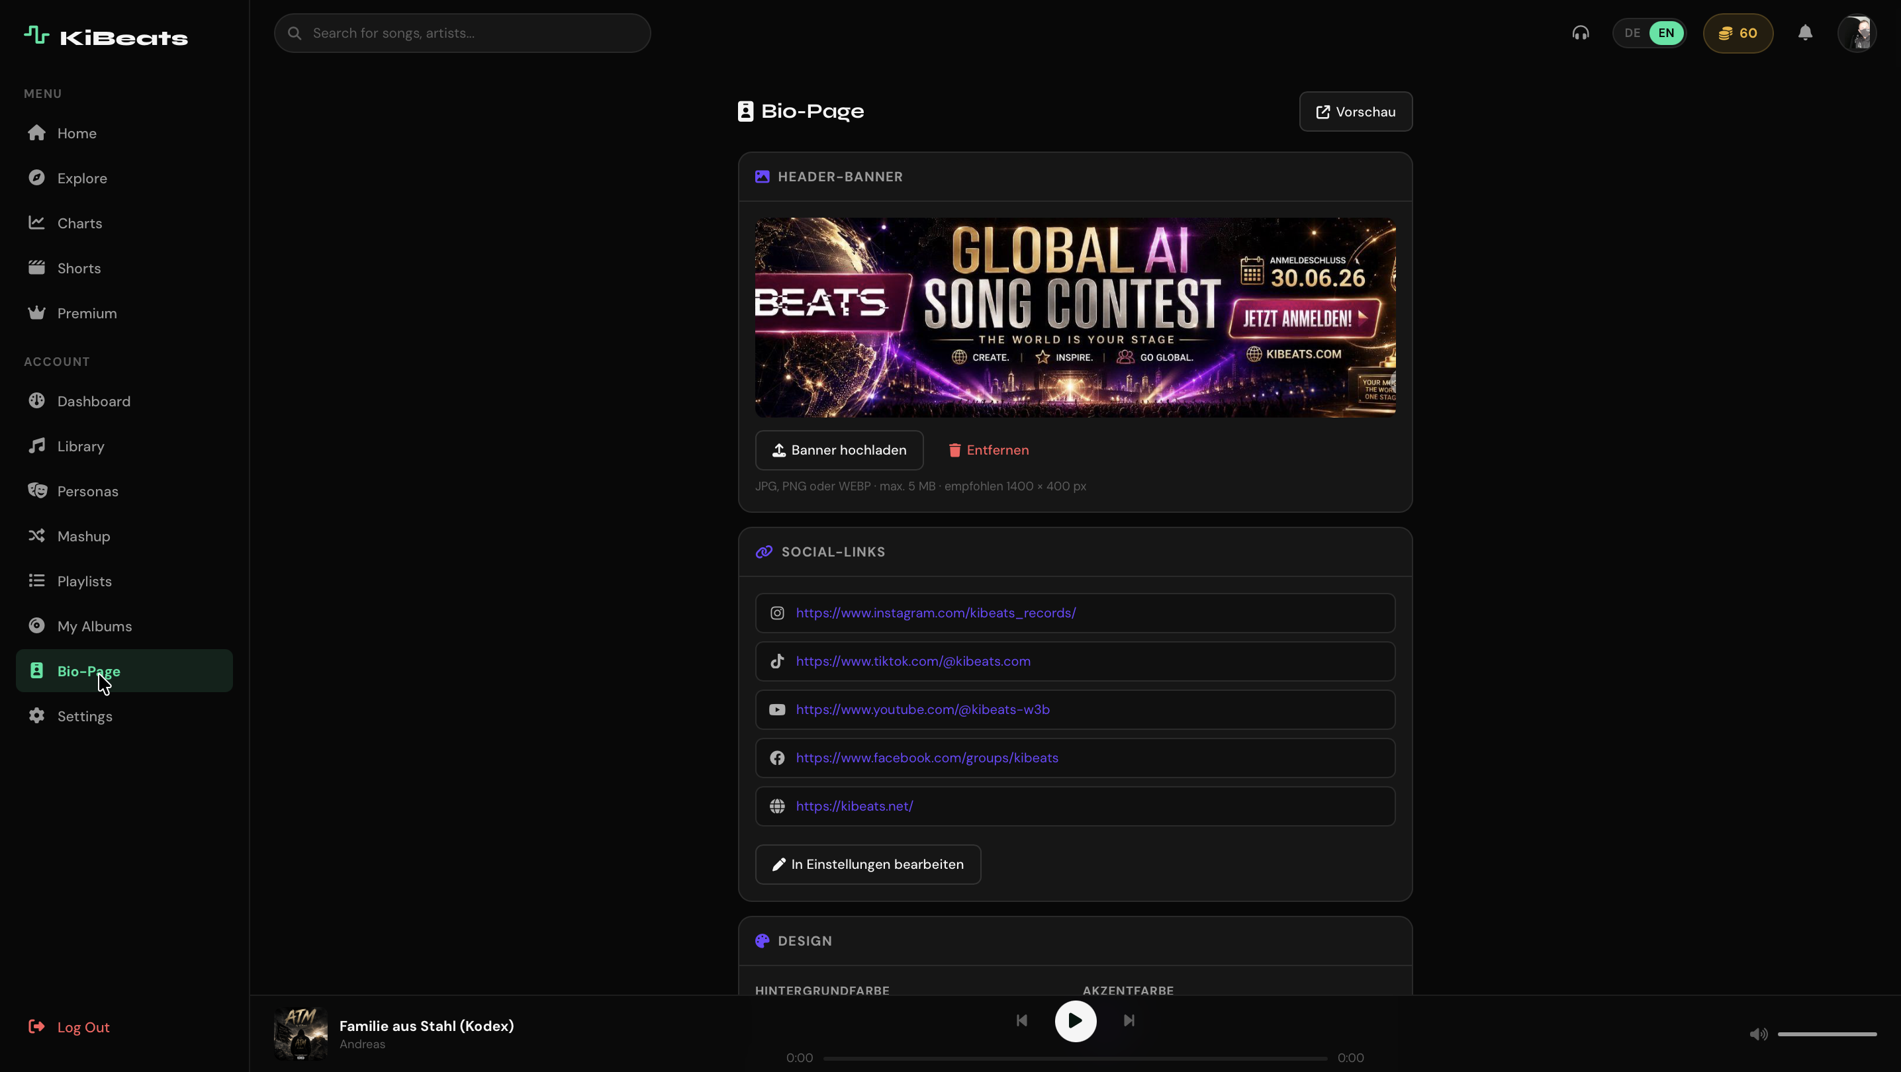Click the Header-Banner image icon
The height and width of the screenshot is (1072, 1901).
coord(763,177)
